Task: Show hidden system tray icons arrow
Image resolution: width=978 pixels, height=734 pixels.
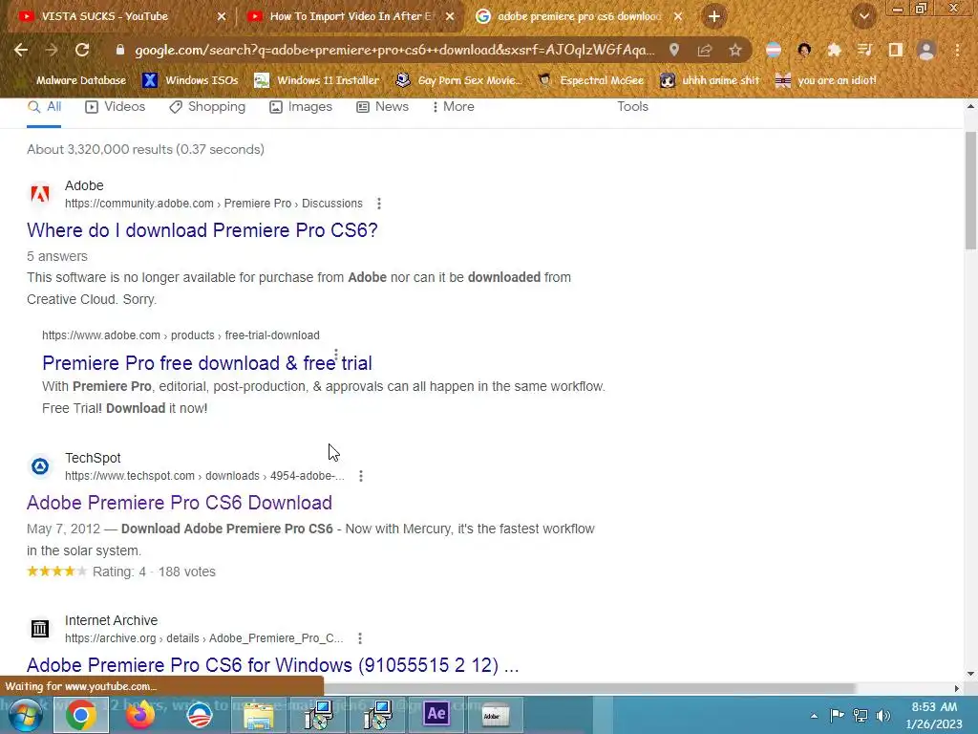Action: tap(814, 716)
